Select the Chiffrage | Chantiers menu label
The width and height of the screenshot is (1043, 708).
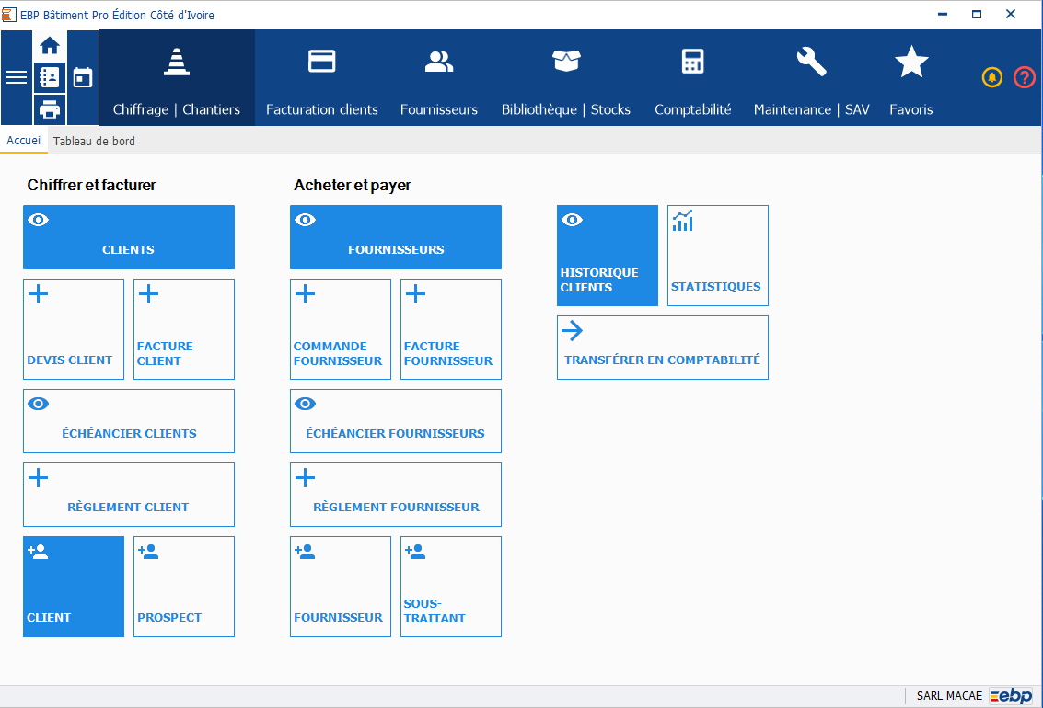[176, 109]
